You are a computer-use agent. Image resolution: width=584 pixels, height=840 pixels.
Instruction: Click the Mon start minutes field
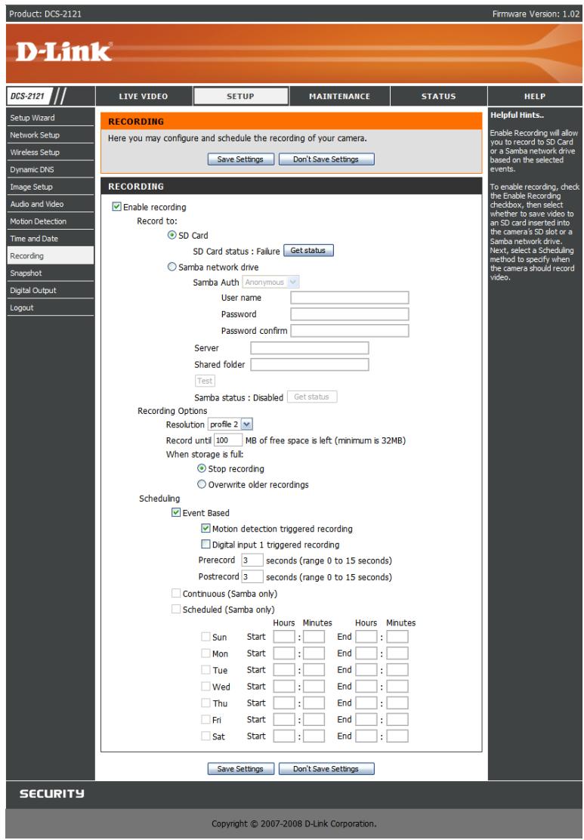(314, 653)
